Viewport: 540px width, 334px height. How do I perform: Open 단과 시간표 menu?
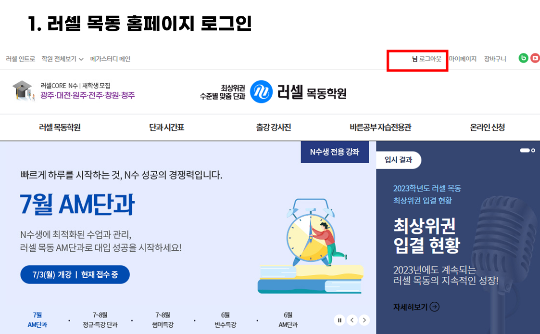pyautogui.click(x=167, y=127)
